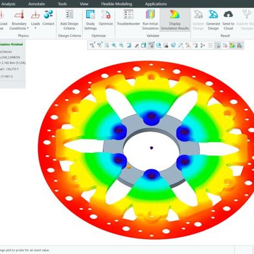Viewport: 254px width, 254px height.
Task: Click the Refit icon left of Zoom In
Action: click(x=107, y=45)
